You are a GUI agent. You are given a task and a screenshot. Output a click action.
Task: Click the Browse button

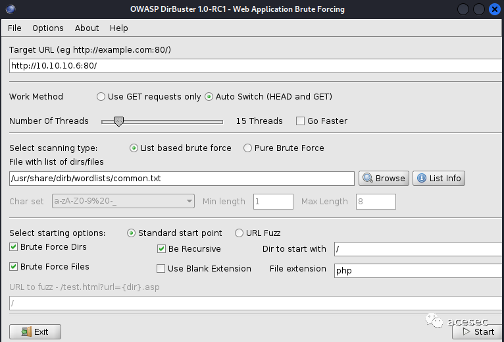(x=384, y=179)
